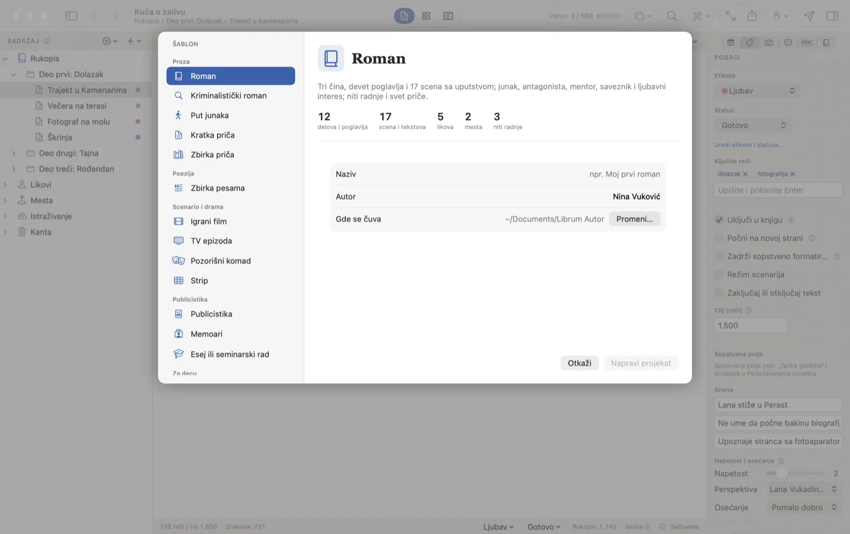The height and width of the screenshot is (534, 850).
Task: Toggle the inspector panel icon at right
Action: [832, 16]
